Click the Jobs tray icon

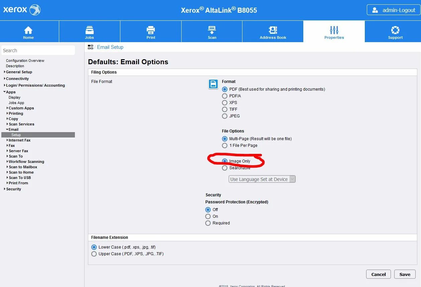[89, 30]
